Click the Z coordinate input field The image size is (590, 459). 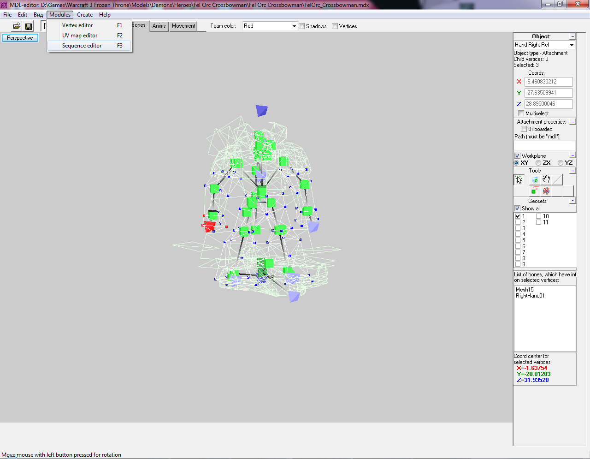click(549, 104)
